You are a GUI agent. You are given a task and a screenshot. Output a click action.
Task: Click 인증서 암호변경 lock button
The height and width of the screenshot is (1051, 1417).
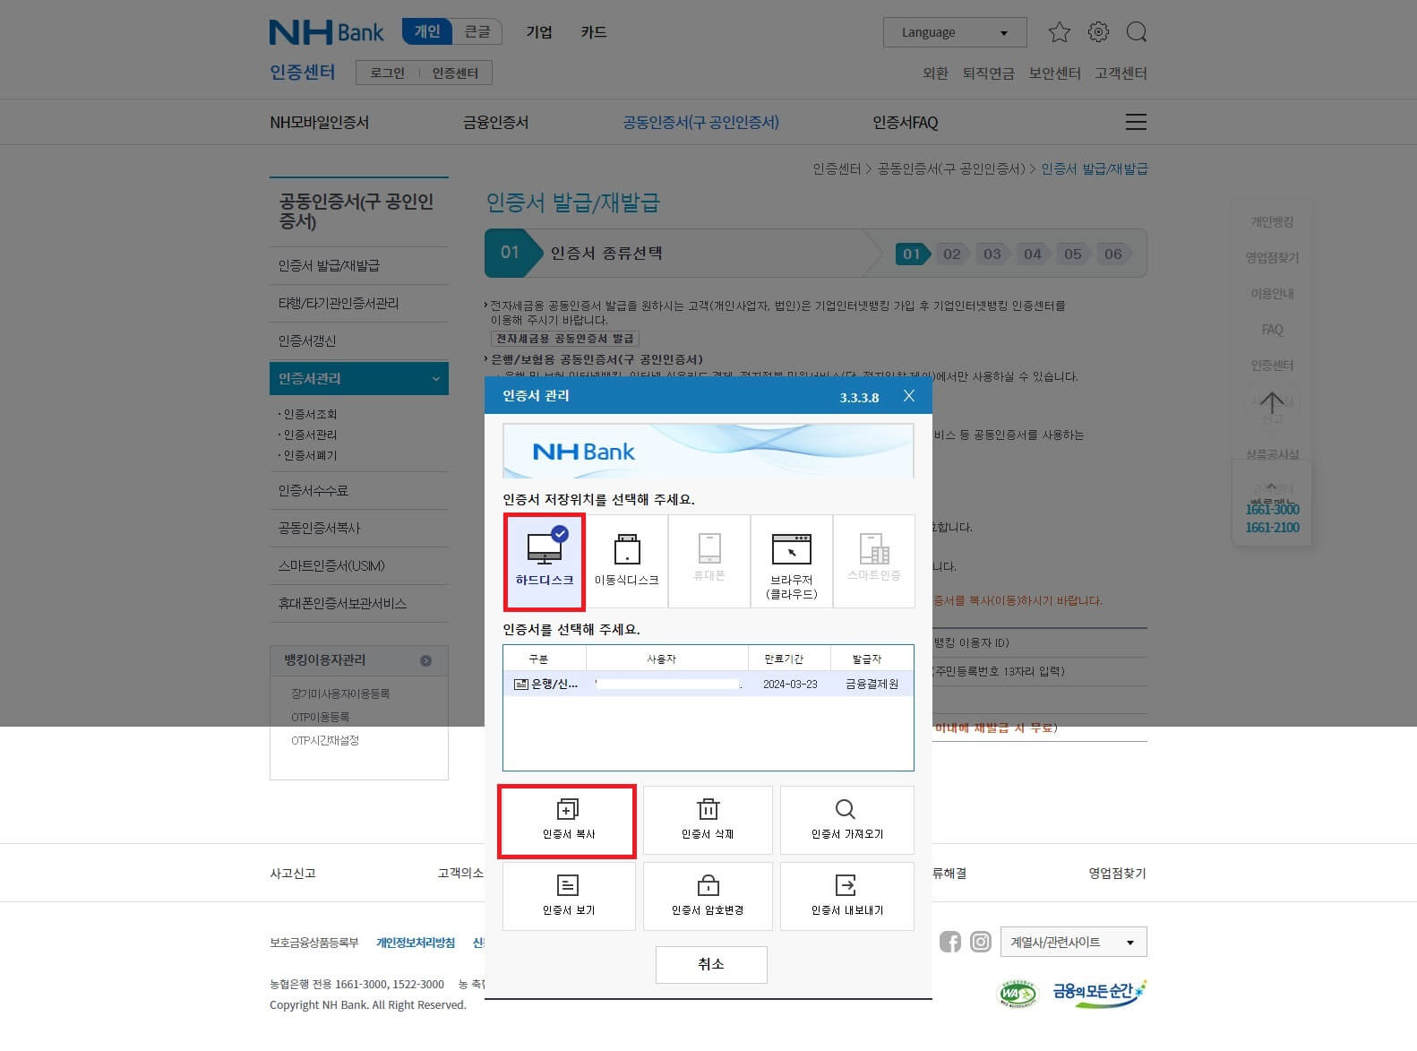708,896
